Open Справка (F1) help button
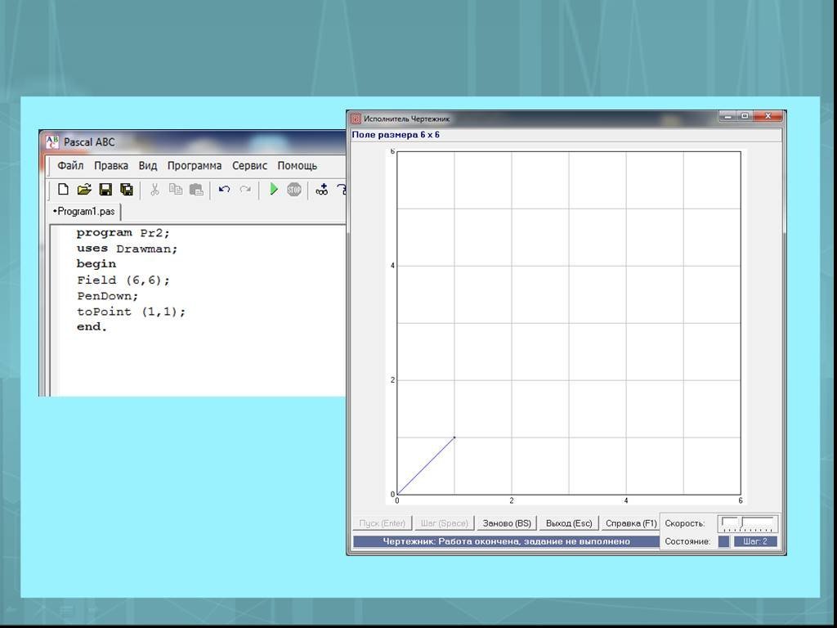 [x=631, y=523]
